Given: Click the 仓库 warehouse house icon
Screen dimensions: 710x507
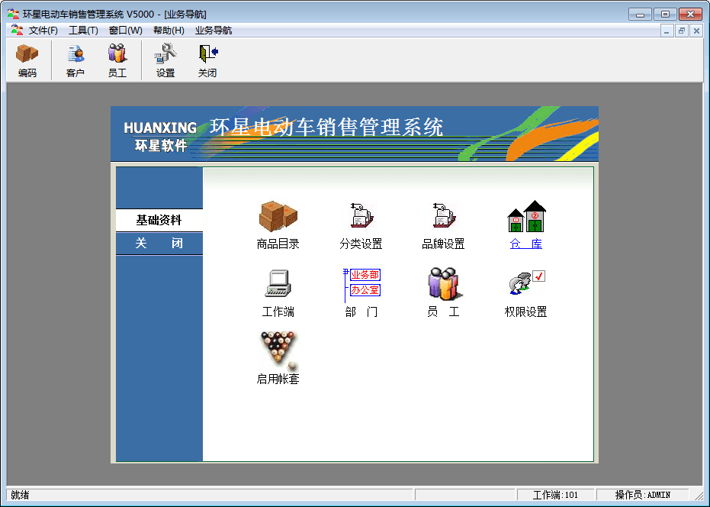Looking at the screenshot, I should (x=526, y=217).
